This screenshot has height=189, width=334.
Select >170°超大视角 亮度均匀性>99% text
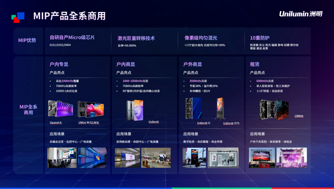tap(205, 45)
